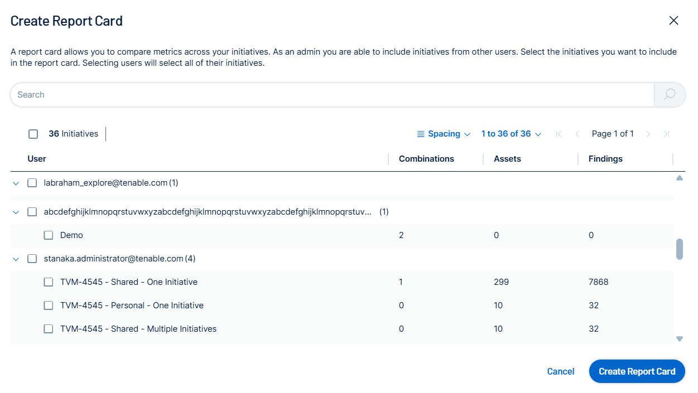Open the 1 to 36 of 36 dropdown
The height and width of the screenshot is (393, 698).
click(511, 134)
